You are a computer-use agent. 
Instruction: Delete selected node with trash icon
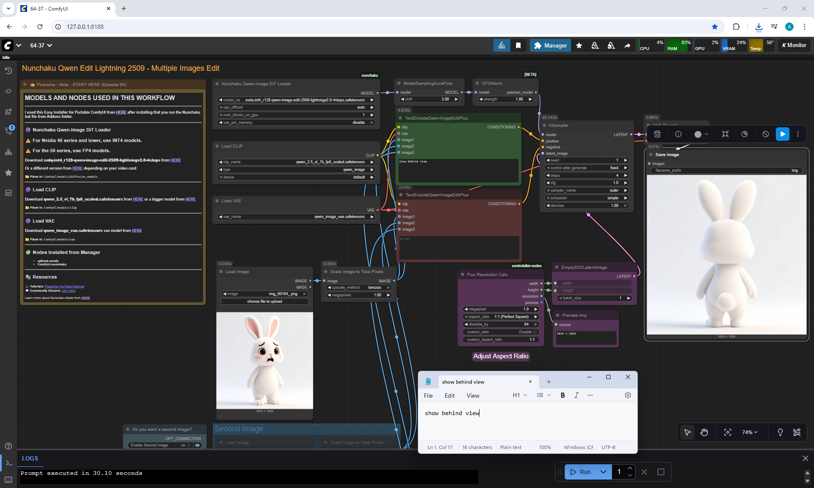click(x=657, y=134)
